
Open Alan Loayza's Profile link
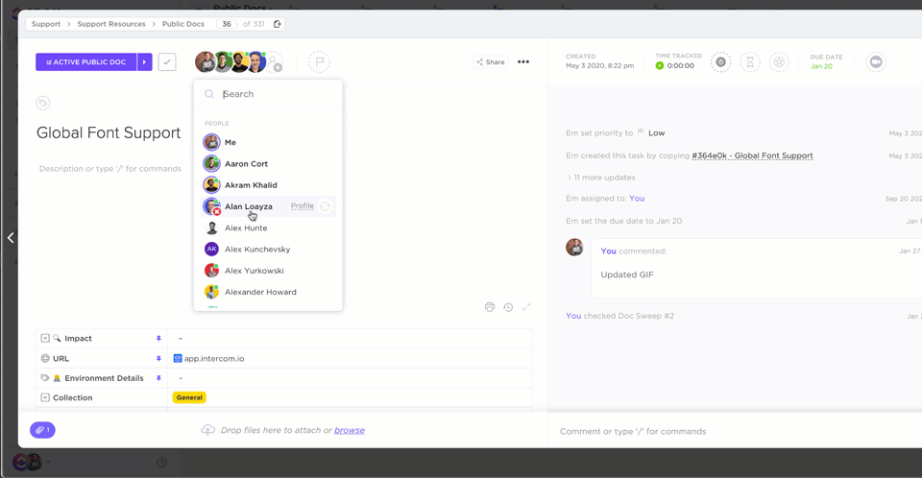pyautogui.click(x=303, y=205)
